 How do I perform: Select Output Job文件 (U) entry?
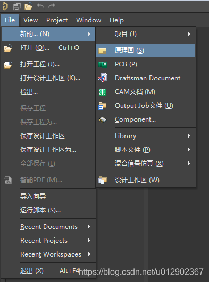pyautogui.click(x=146, y=106)
